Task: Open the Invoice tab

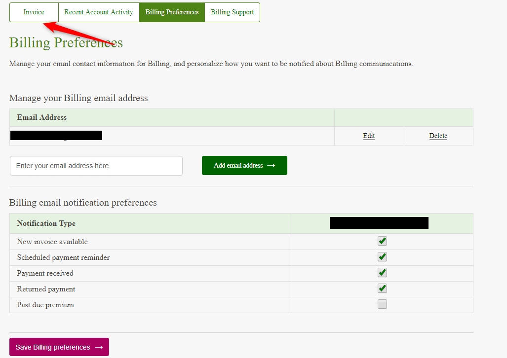Action: (x=34, y=12)
